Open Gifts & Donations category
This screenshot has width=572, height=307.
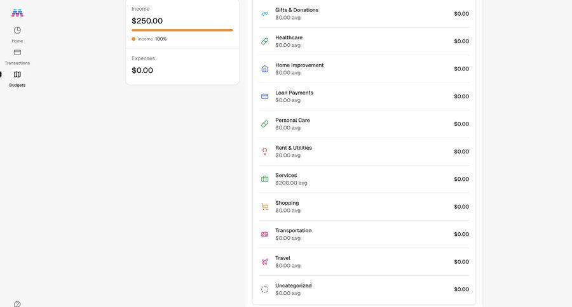point(364,14)
